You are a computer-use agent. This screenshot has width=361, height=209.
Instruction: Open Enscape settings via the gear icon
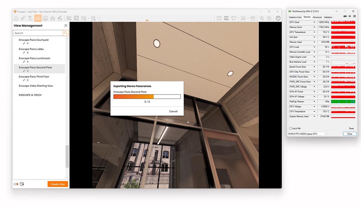[x=269, y=18]
